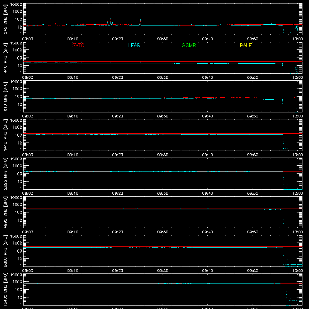Click the 09:40 tick under the 610 MHz panel
309x309 pixels.
[207, 116]
